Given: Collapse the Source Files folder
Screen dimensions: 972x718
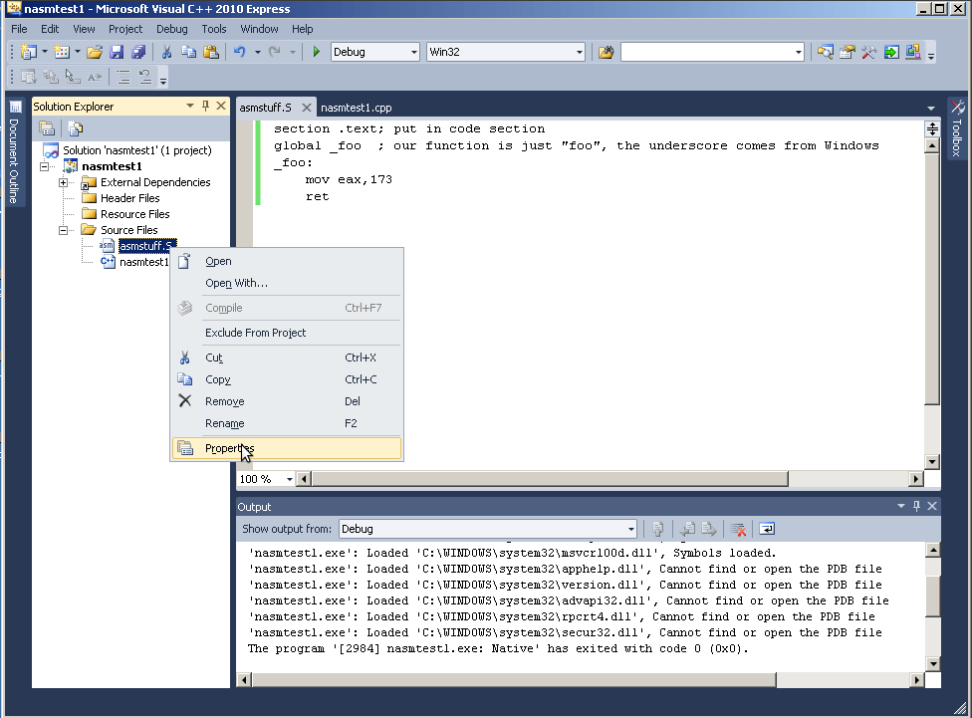Looking at the screenshot, I should [62, 230].
